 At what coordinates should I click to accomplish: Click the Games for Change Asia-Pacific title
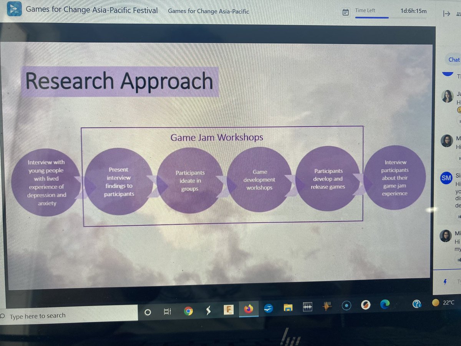pyautogui.click(x=208, y=12)
